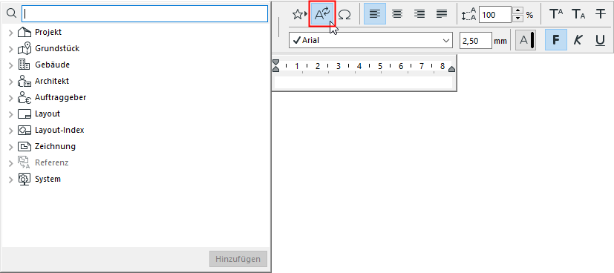Toggle superscript formatting
Screen dimensions: 614x273
(556, 15)
